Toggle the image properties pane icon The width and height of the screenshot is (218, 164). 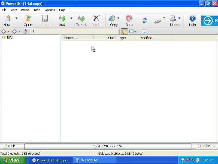tap(144, 31)
